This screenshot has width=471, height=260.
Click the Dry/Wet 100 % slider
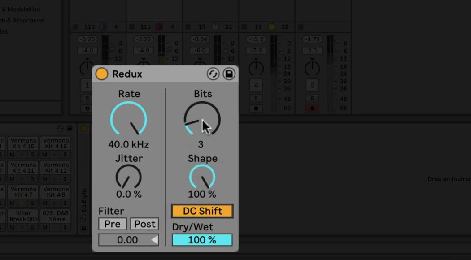[202, 240]
